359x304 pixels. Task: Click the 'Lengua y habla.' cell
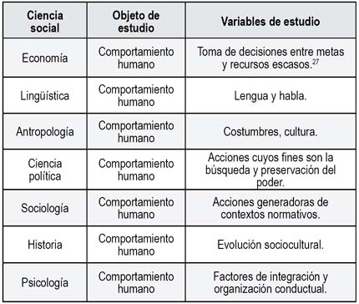point(271,96)
